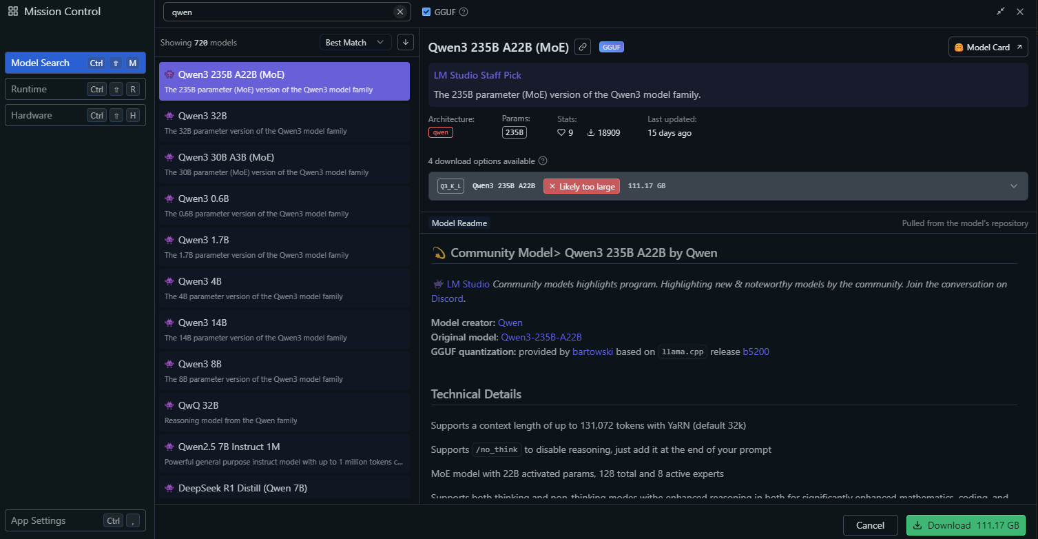Select Qwen3 30B A3B (MoE) model

click(x=284, y=164)
